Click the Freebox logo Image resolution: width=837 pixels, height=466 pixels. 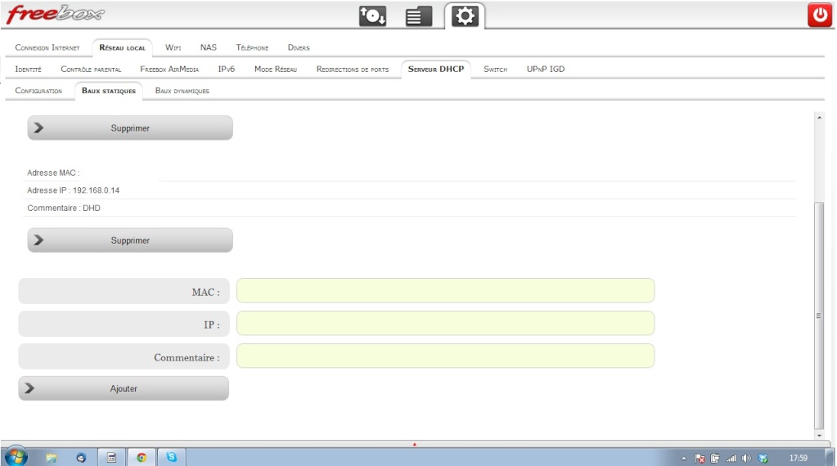click(x=55, y=14)
